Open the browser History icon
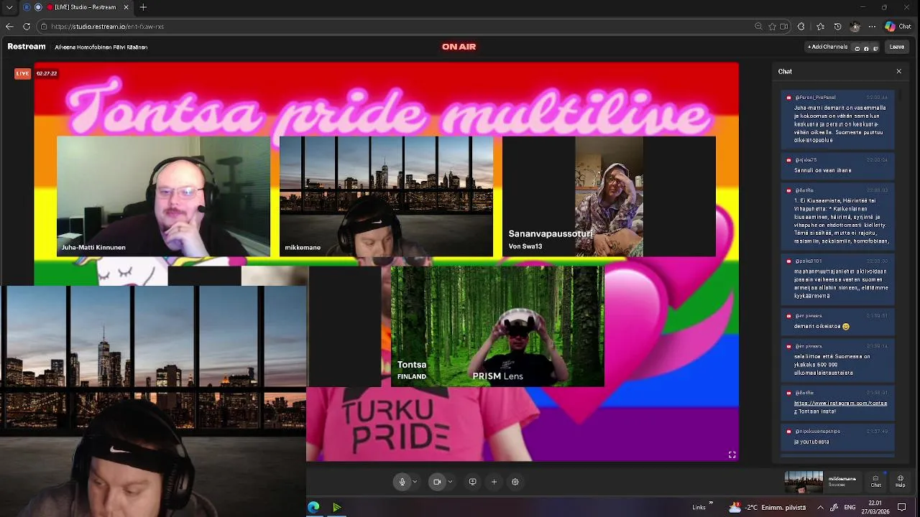920x517 pixels. coord(837,27)
